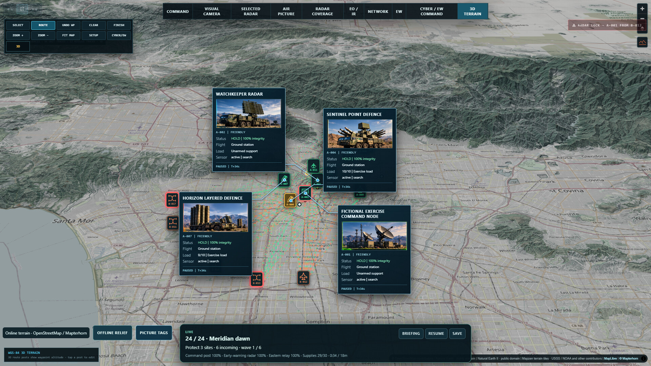Click the '24 / 24 · Meridian dawn' heading
This screenshot has width=651, height=366.
pyautogui.click(x=217, y=339)
